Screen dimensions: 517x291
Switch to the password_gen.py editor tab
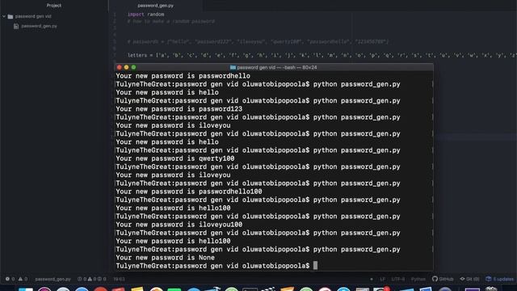tap(156, 6)
